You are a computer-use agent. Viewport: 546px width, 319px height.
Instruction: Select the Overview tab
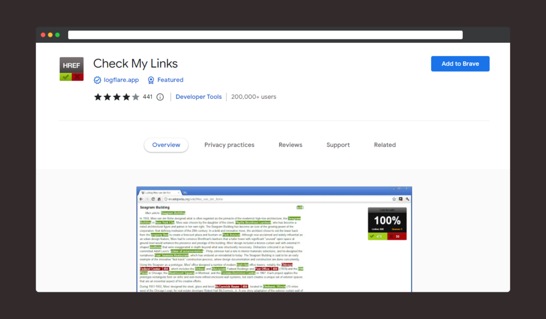point(166,145)
